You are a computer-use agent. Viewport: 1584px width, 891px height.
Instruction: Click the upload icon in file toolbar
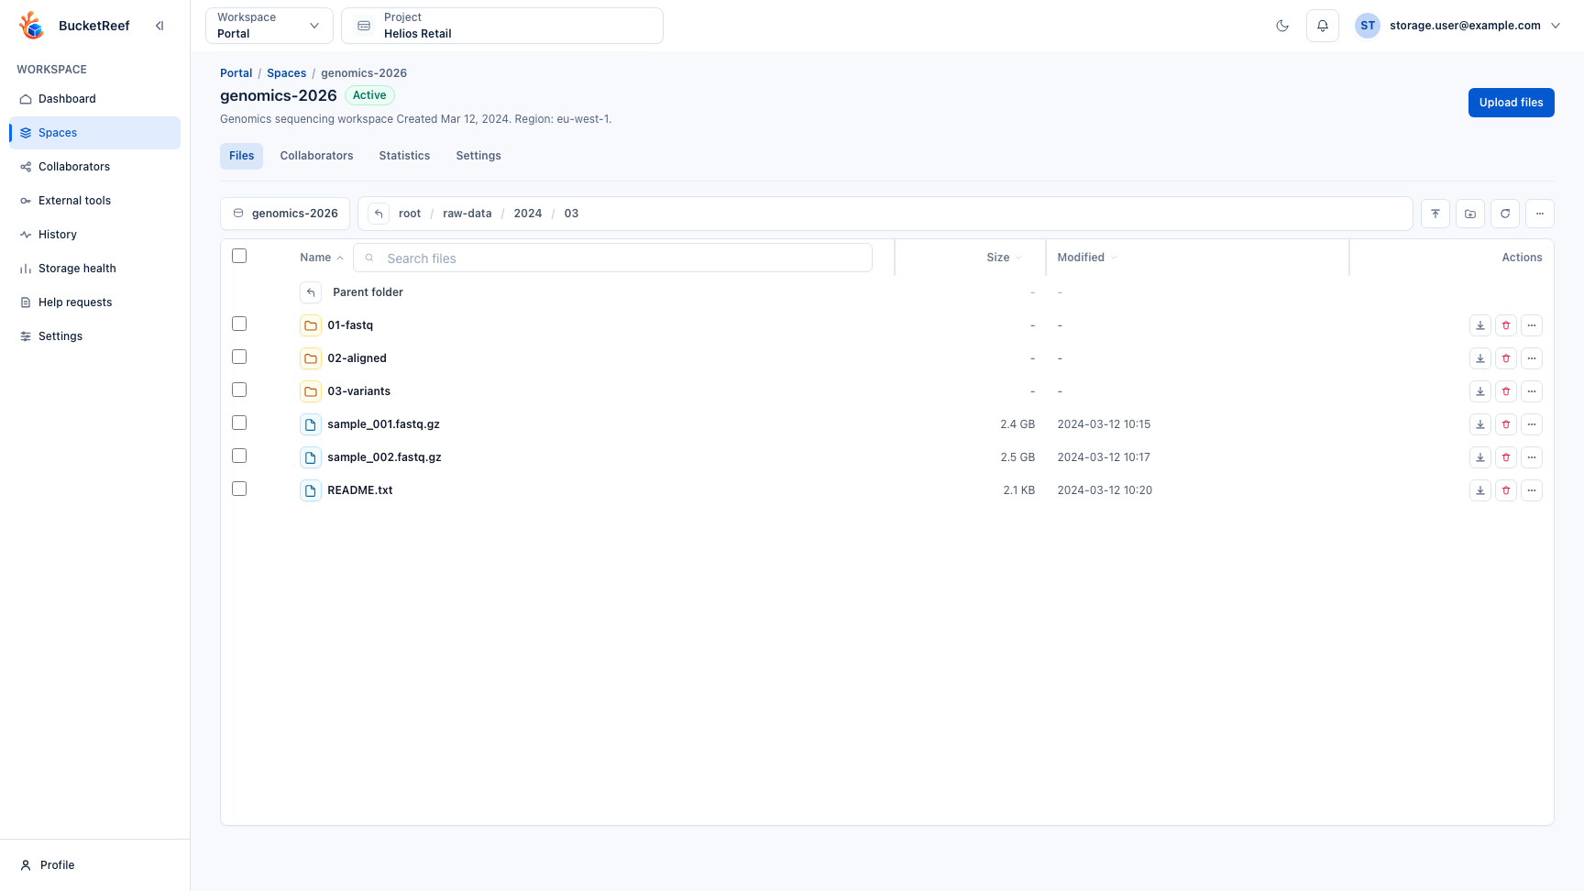1435,214
